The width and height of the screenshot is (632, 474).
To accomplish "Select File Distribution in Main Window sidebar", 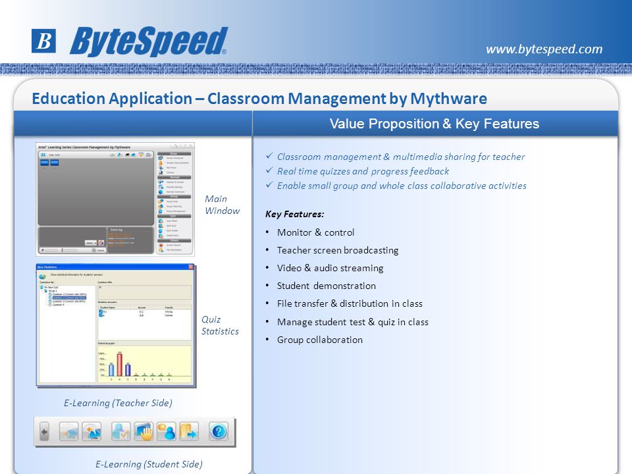I will (x=170, y=250).
